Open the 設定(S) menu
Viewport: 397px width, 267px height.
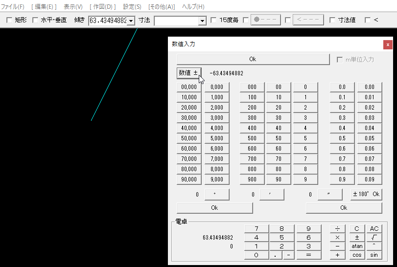pyautogui.click(x=132, y=6)
